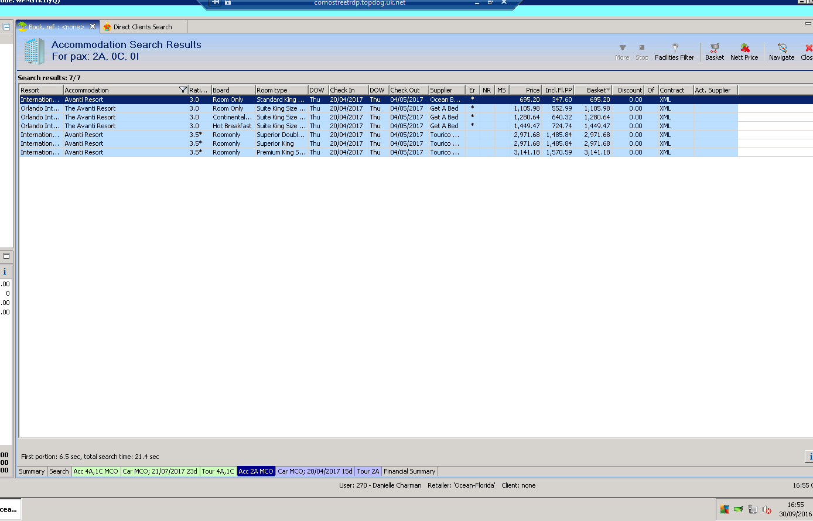Click the filter funnel in Accommodation header
The height and width of the screenshot is (521, 813).
[x=183, y=90]
